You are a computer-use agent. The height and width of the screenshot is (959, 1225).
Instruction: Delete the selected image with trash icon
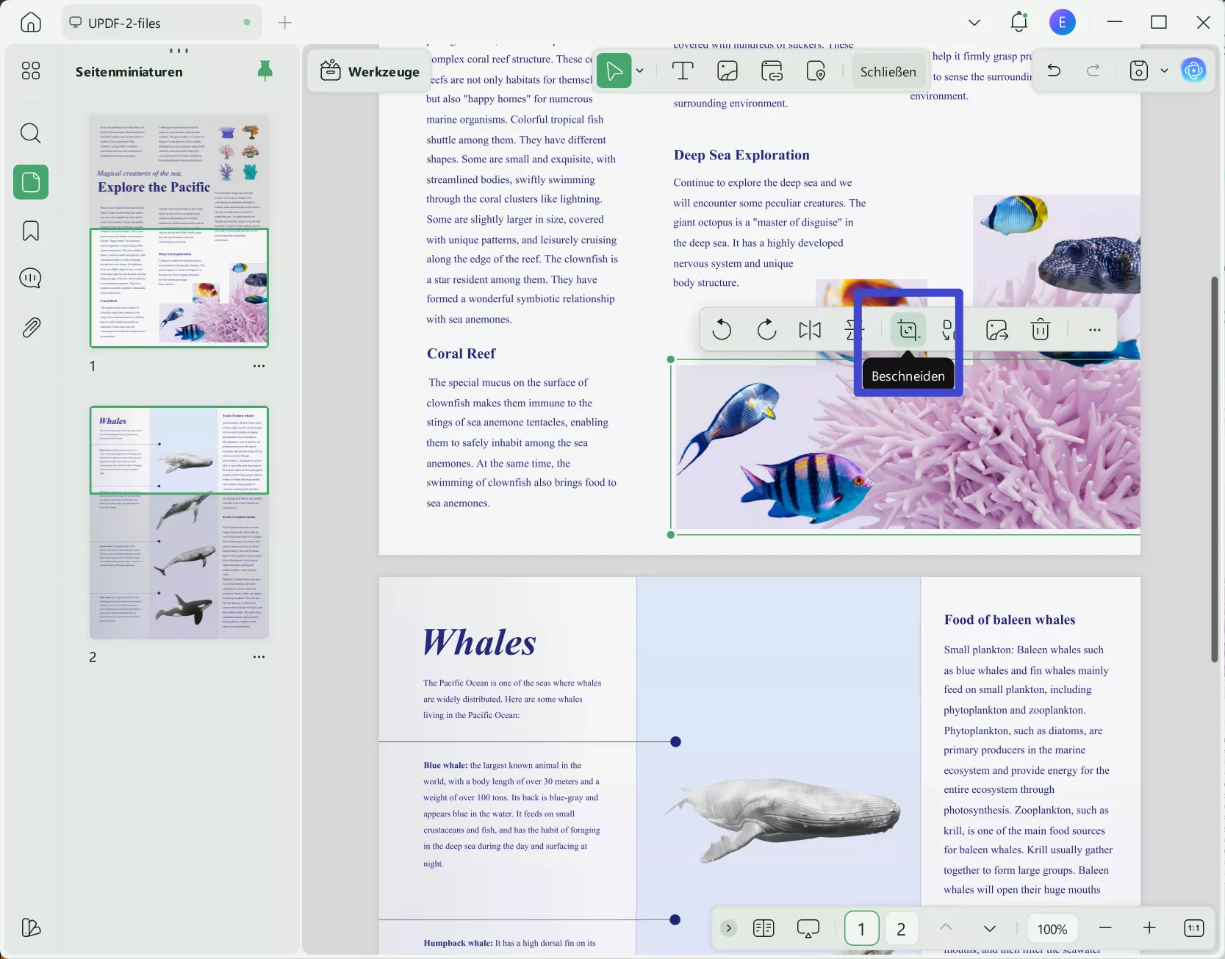(x=1040, y=329)
